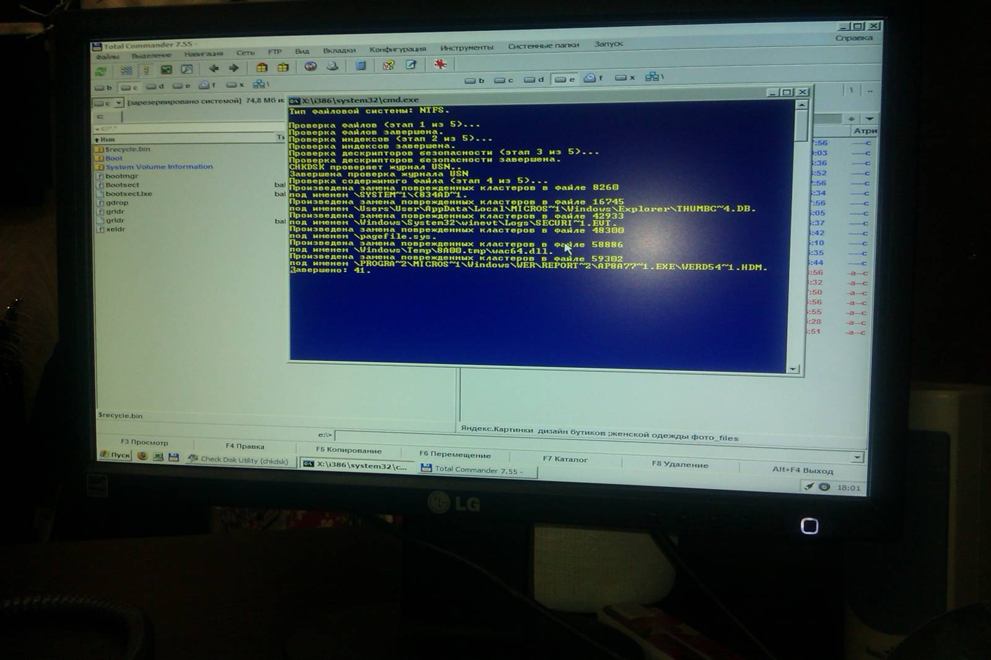Click Alt+F4 Выход button
This screenshot has height=660, width=991.
coord(802,469)
